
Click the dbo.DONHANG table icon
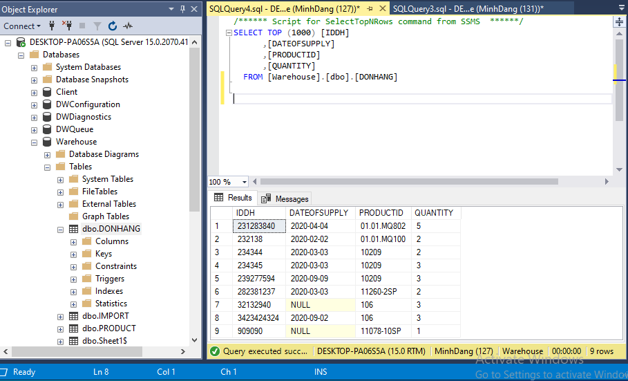coord(74,229)
